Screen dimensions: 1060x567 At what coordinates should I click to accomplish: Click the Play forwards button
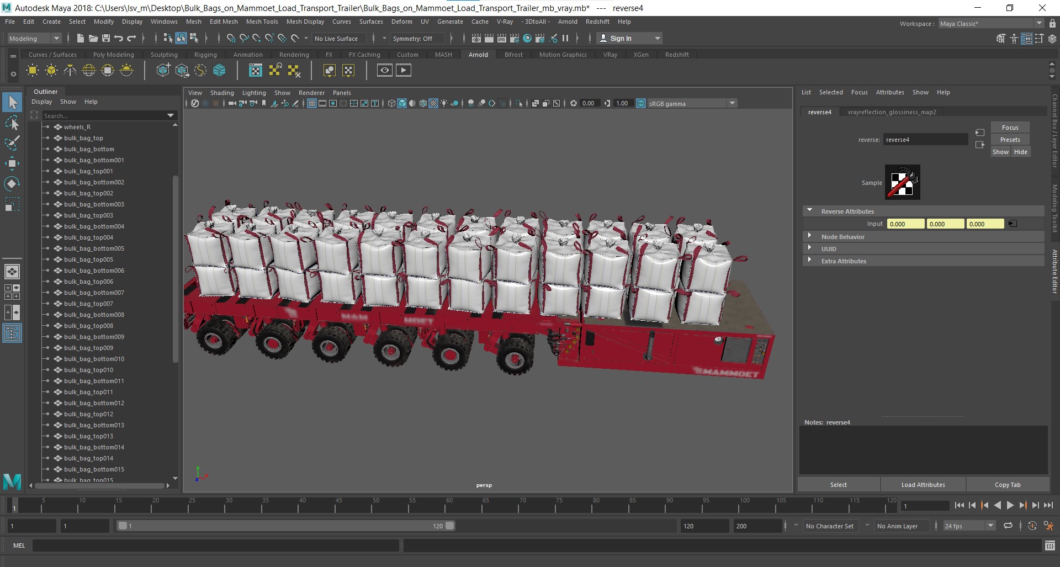(1010, 505)
